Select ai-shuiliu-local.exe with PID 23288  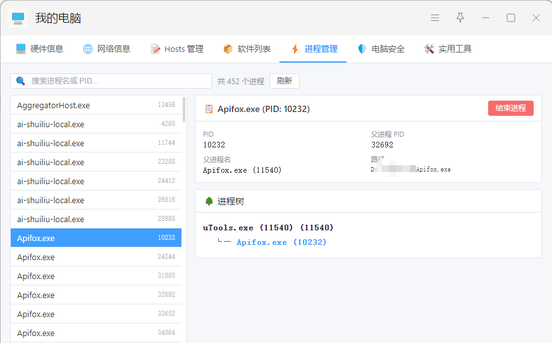pyautogui.click(x=96, y=162)
